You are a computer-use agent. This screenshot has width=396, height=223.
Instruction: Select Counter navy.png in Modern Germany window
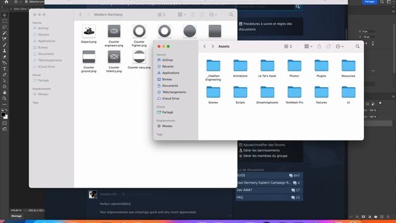139,59
